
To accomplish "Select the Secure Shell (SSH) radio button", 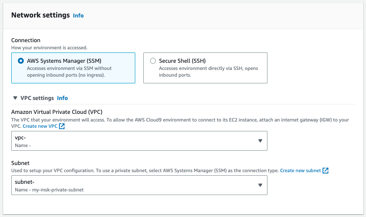I will tap(153, 61).
